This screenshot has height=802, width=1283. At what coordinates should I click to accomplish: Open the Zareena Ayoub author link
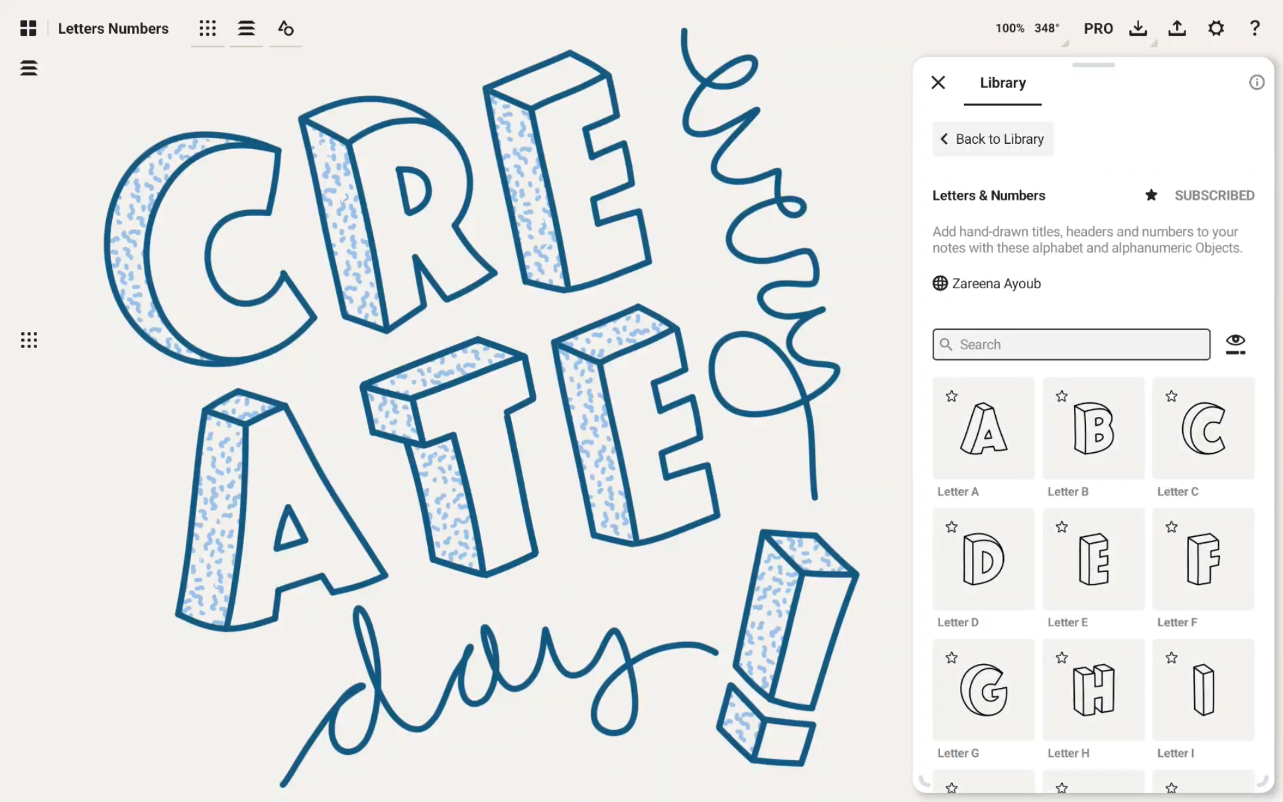click(x=996, y=284)
